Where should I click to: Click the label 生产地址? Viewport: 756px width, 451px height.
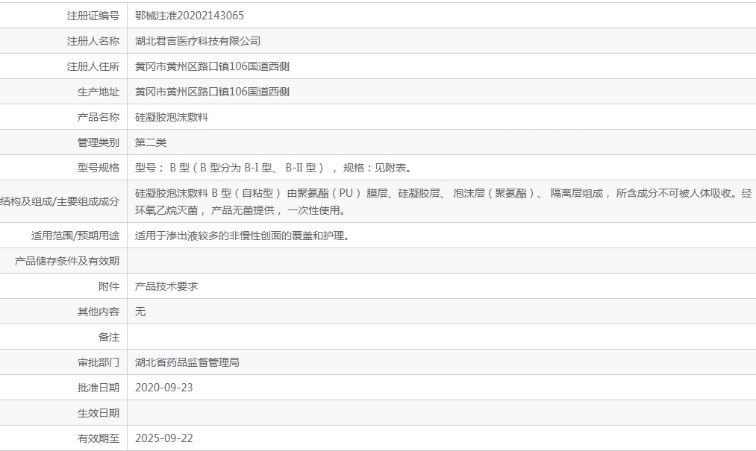tap(99, 92)
